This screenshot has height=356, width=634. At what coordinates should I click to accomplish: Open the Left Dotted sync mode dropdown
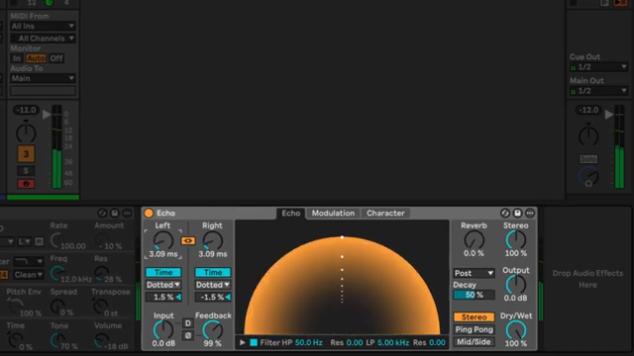163,285
